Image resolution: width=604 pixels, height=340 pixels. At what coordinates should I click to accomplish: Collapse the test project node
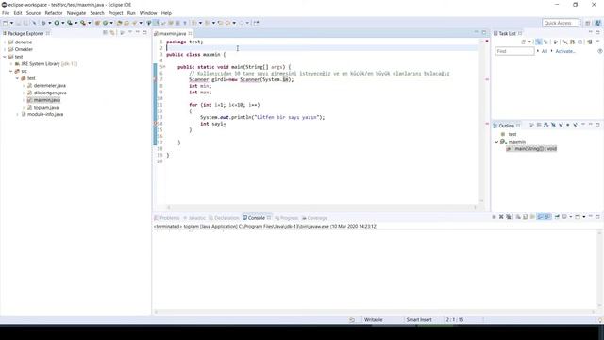pos(5,57)
